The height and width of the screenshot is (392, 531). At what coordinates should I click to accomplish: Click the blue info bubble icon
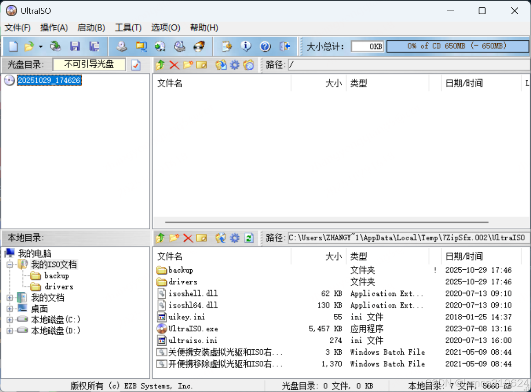[x=246, y=46]
